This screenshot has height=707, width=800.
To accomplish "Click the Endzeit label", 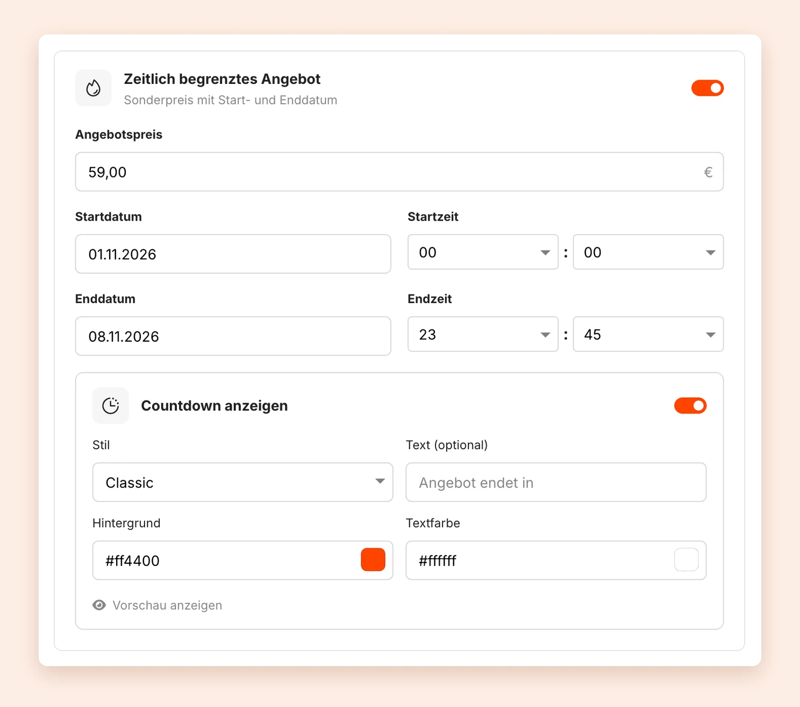I will pyautogui.click(x=430, y=299).
